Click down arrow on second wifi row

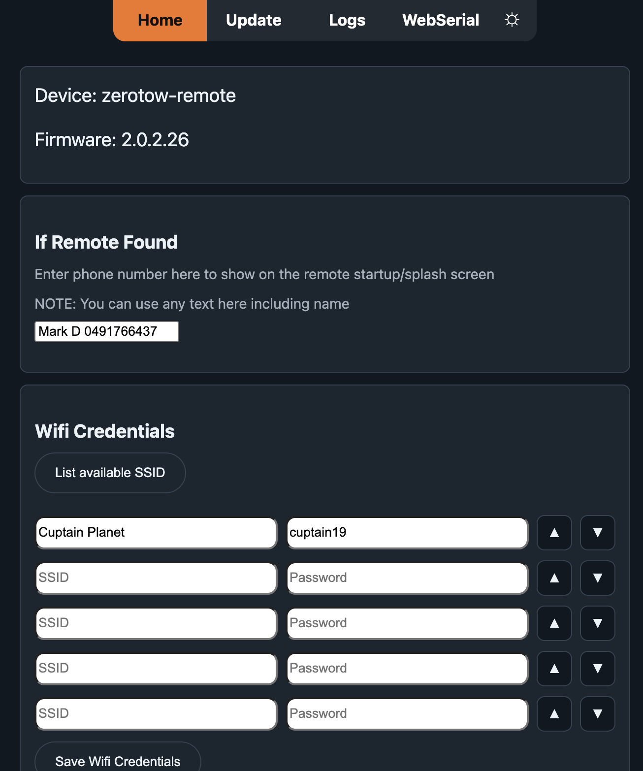pos(598,578)
